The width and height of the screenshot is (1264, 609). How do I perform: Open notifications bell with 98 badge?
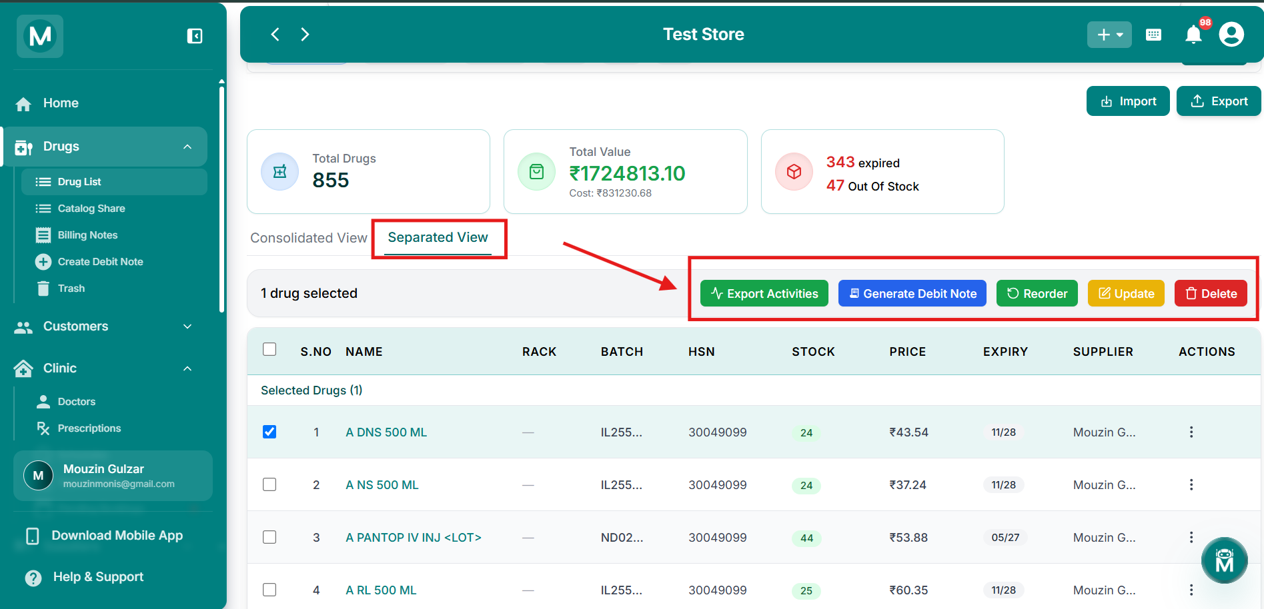(x=1194, y=34)
